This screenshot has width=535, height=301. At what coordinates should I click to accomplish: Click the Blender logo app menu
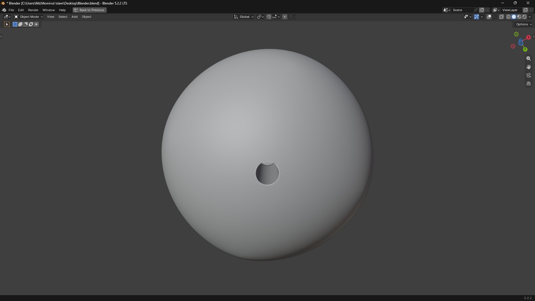(4, 10)
